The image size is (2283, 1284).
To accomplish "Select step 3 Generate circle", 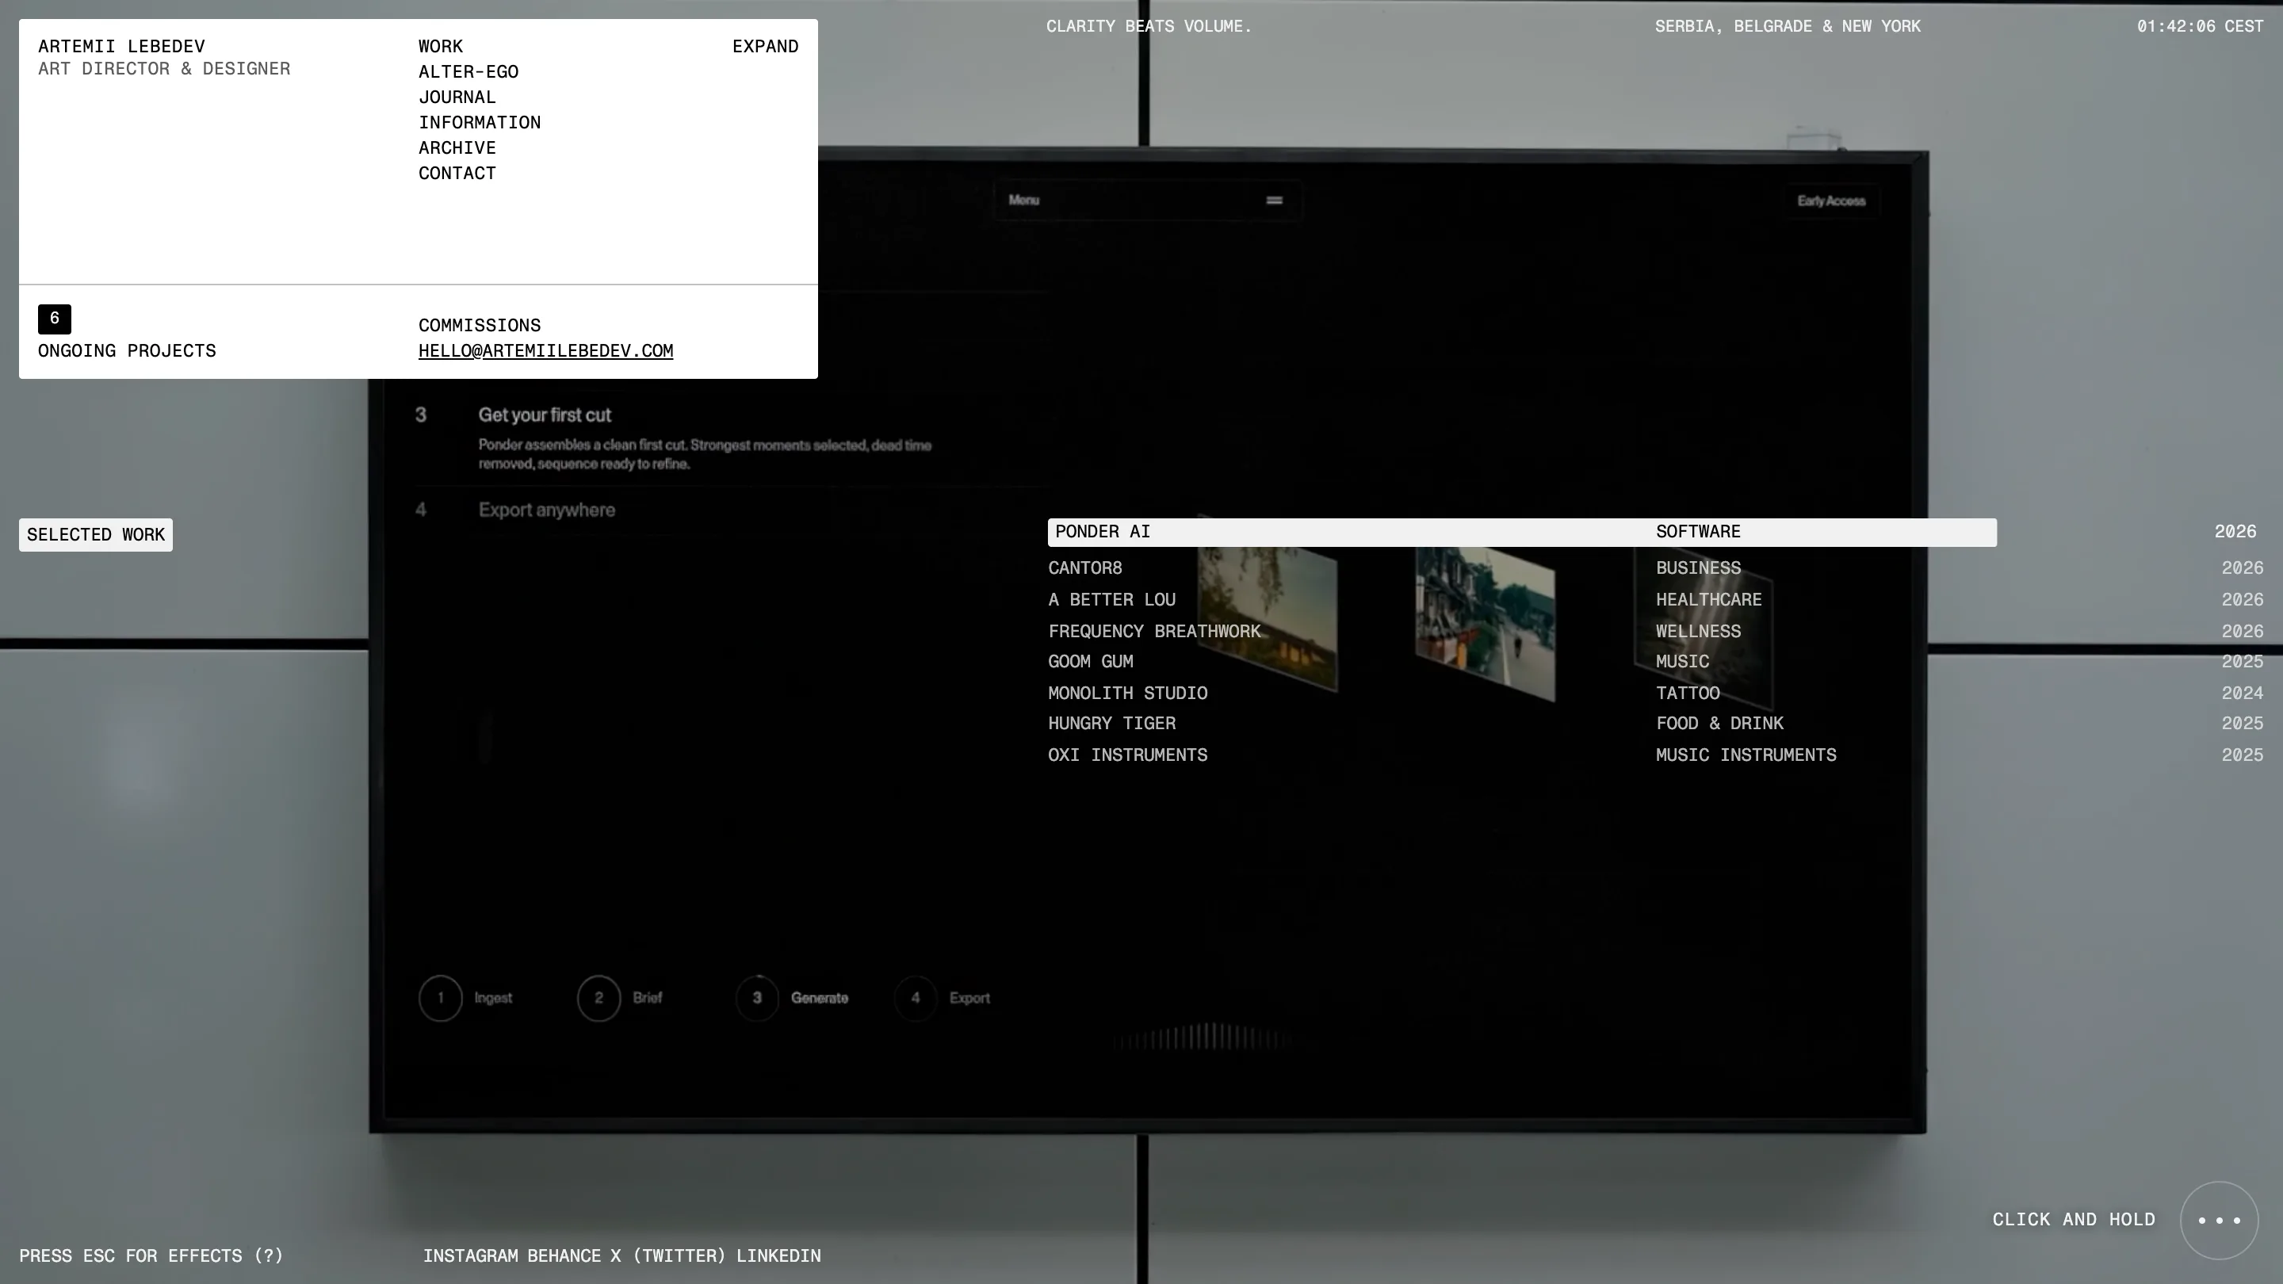I will pos(757,998).
